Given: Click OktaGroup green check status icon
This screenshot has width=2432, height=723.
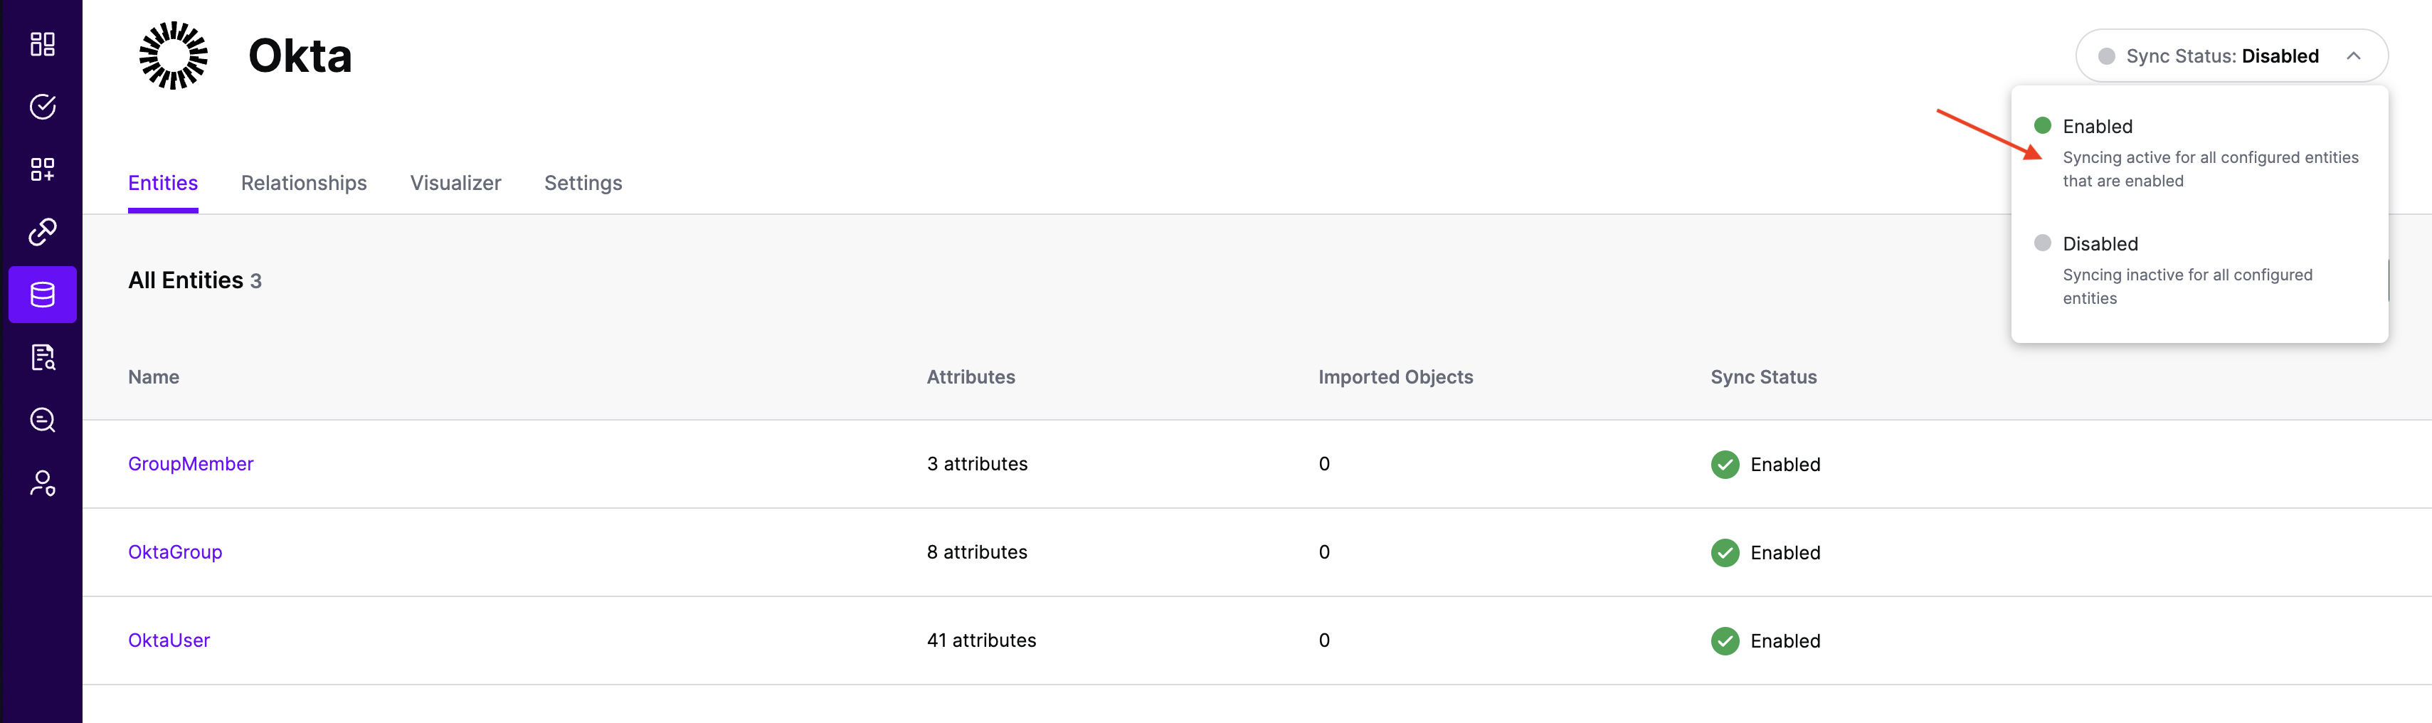Looking at the screenshot, I should (x=1724, y=552).
